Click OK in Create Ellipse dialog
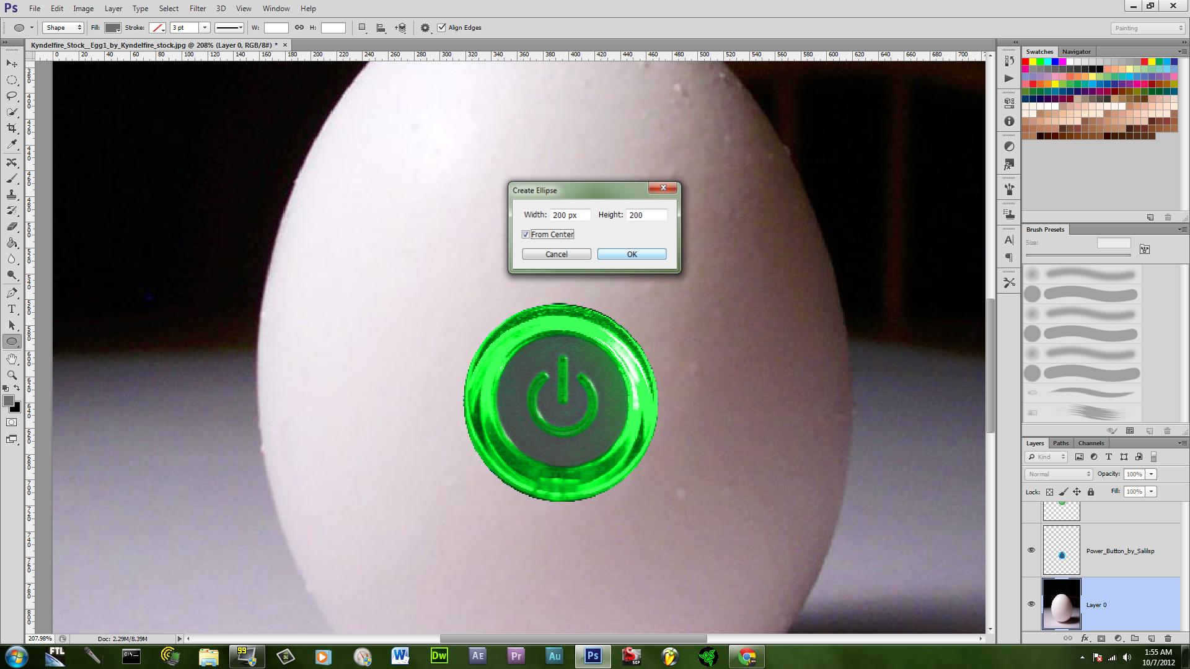The height and width of the screenshot is (669, 1190). (632, 255)
